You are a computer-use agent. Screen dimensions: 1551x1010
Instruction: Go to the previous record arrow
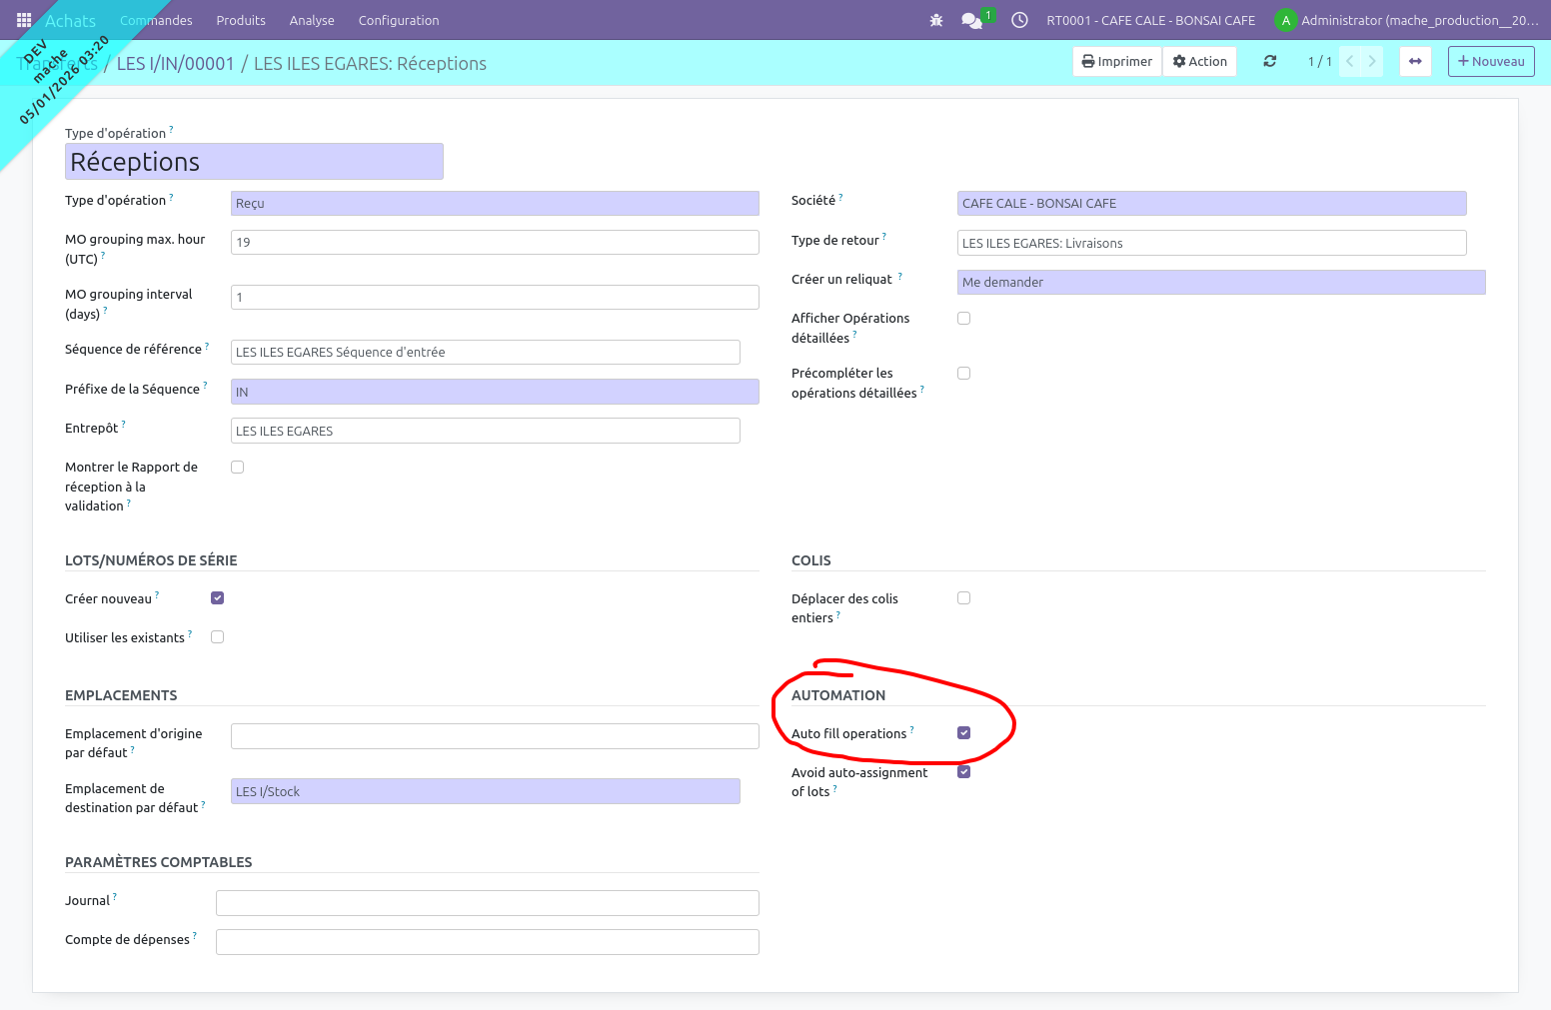(x=1350, y=62)
